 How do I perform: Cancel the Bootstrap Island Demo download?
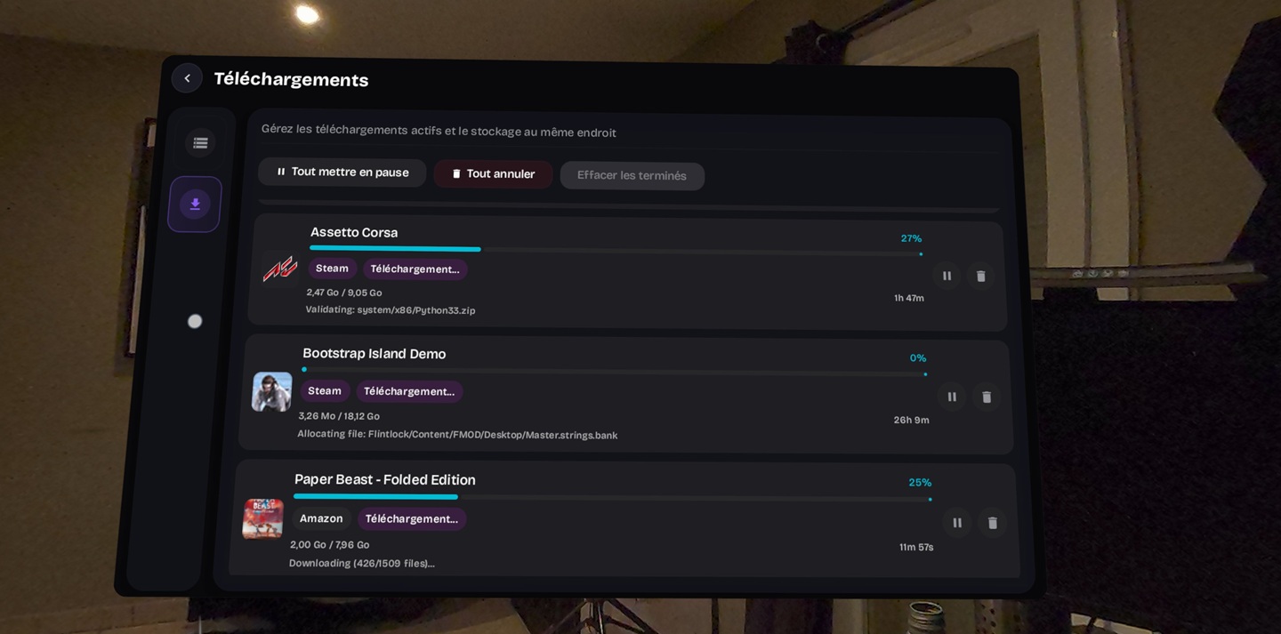tap(987, 397)
